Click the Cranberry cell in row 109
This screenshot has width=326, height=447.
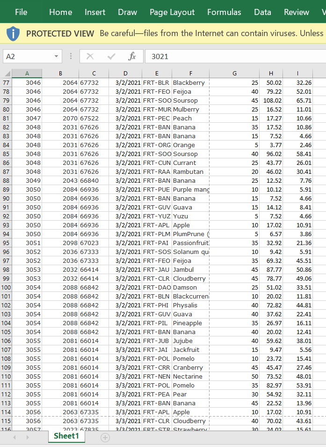[190, 367]
